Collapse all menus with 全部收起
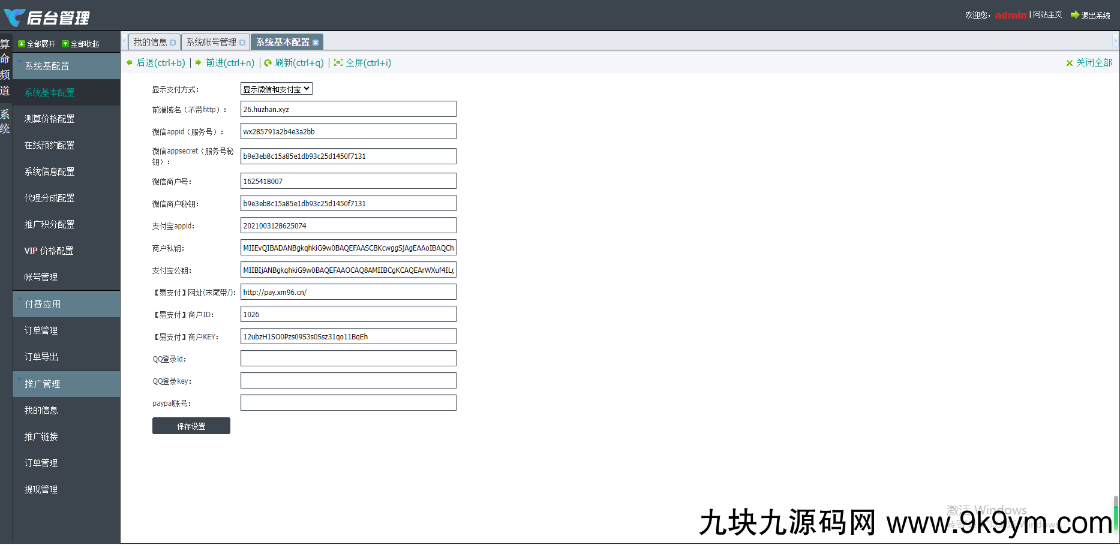 pos(81,44)
